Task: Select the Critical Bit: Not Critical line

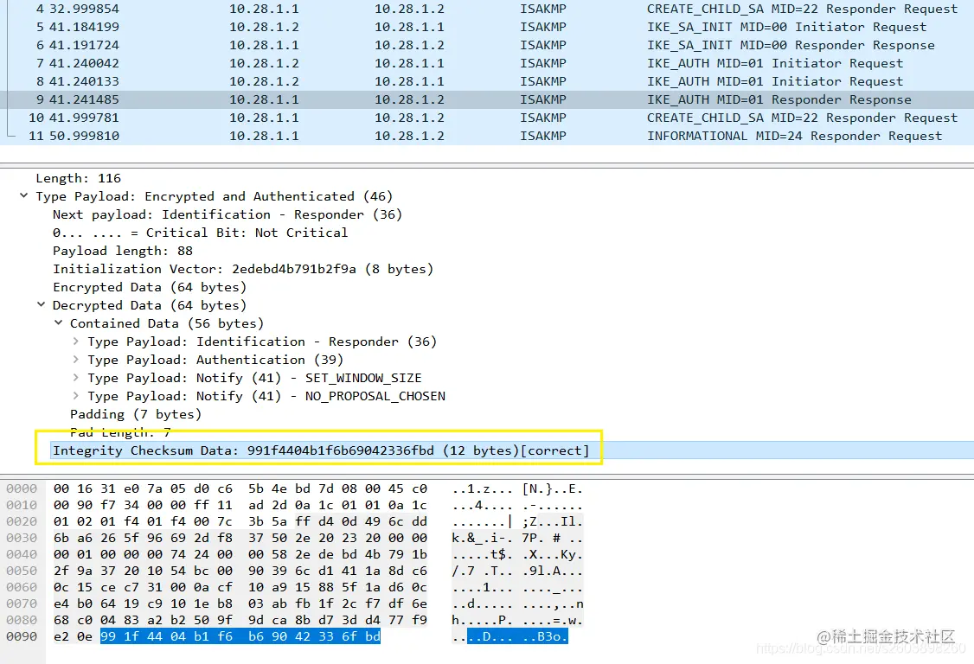Action: [200, 233]
